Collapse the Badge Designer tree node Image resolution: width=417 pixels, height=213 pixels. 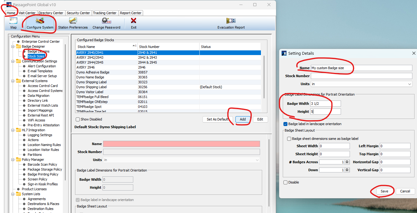pyautogui.click(x=13, y=46)
